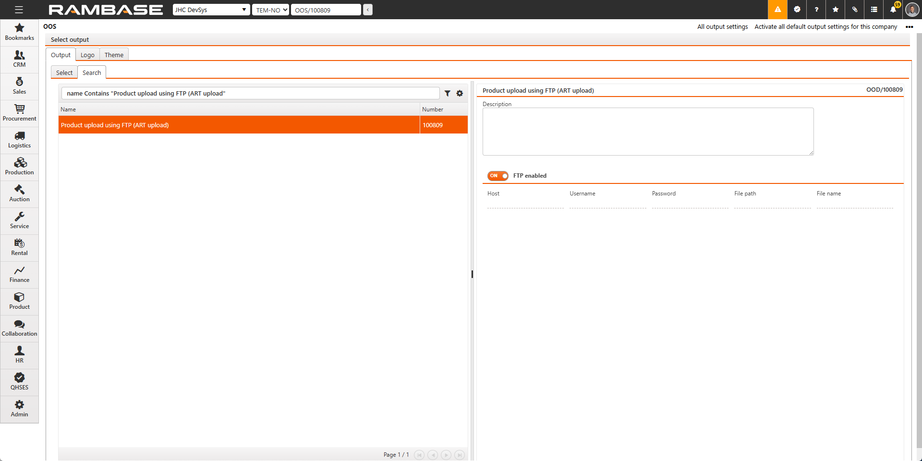The height and width of the screenshot is (461, 922).
Task: Open the Admin module
Action: (19, 409)
